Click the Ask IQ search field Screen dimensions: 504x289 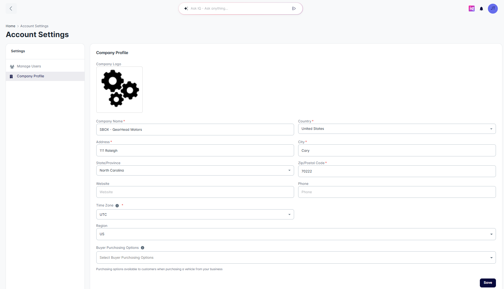(x=238, y=9)
